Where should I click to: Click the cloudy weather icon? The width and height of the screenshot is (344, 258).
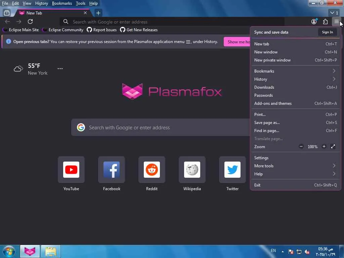pos(18,69)
